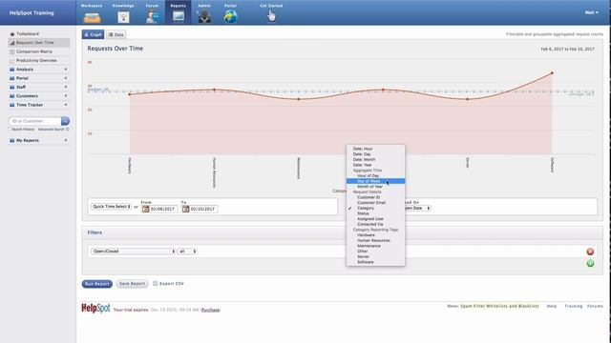Open the Forum section icon
The image size is (611, 343).
(x=153, y=17)
